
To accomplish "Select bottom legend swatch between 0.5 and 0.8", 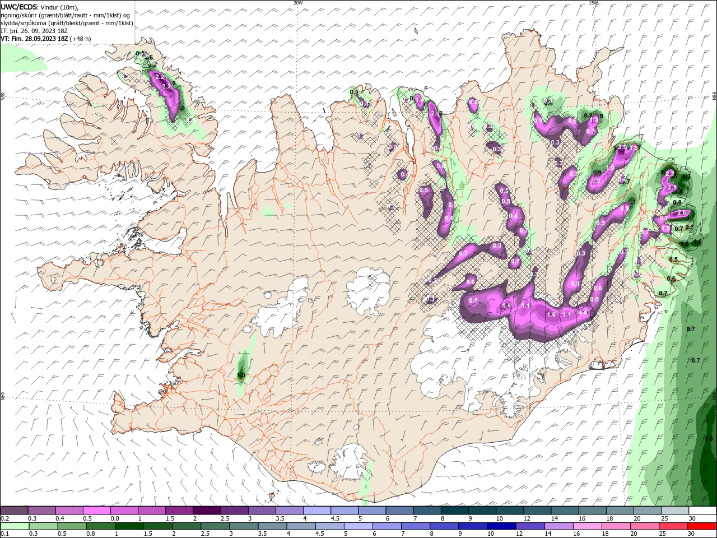I will coord(72,526).
